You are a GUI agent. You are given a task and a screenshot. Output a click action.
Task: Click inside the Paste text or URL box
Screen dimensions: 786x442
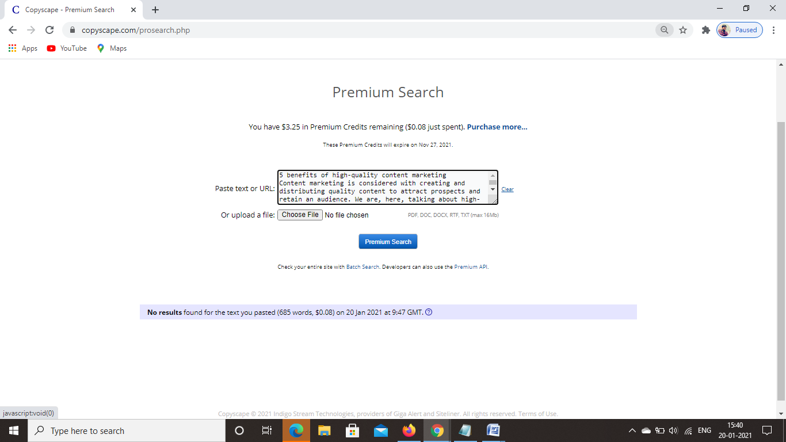tap(383, 187)
